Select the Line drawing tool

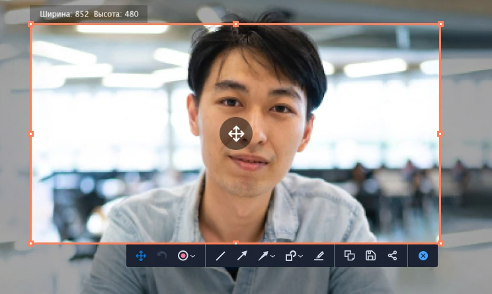[221, 256]
